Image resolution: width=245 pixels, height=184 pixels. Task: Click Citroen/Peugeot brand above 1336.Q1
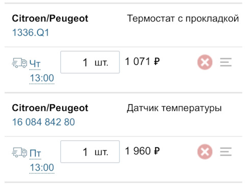pyautogui.click(x=50, y=18)
